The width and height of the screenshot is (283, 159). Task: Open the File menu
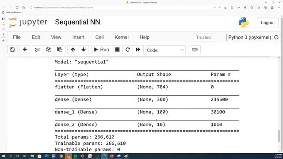click(17, 37)
